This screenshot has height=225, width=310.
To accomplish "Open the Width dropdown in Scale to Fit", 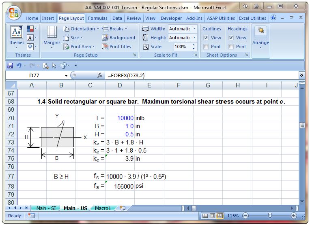I will coord(194,29).
